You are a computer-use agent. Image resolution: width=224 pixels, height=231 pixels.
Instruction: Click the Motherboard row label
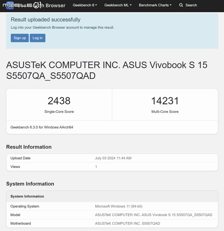(21, 223)
